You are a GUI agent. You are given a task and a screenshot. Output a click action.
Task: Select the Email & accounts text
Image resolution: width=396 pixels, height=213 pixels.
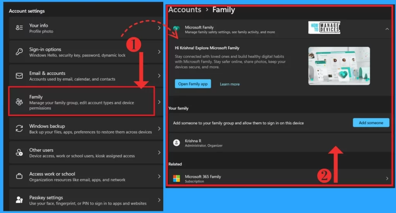[x=47, y=73]
